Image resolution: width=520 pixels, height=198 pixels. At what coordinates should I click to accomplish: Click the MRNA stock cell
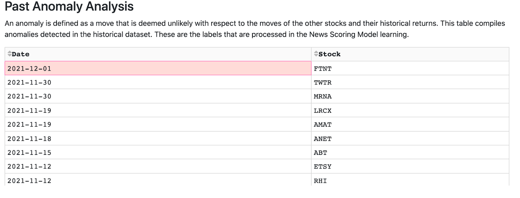click(322, 96)
